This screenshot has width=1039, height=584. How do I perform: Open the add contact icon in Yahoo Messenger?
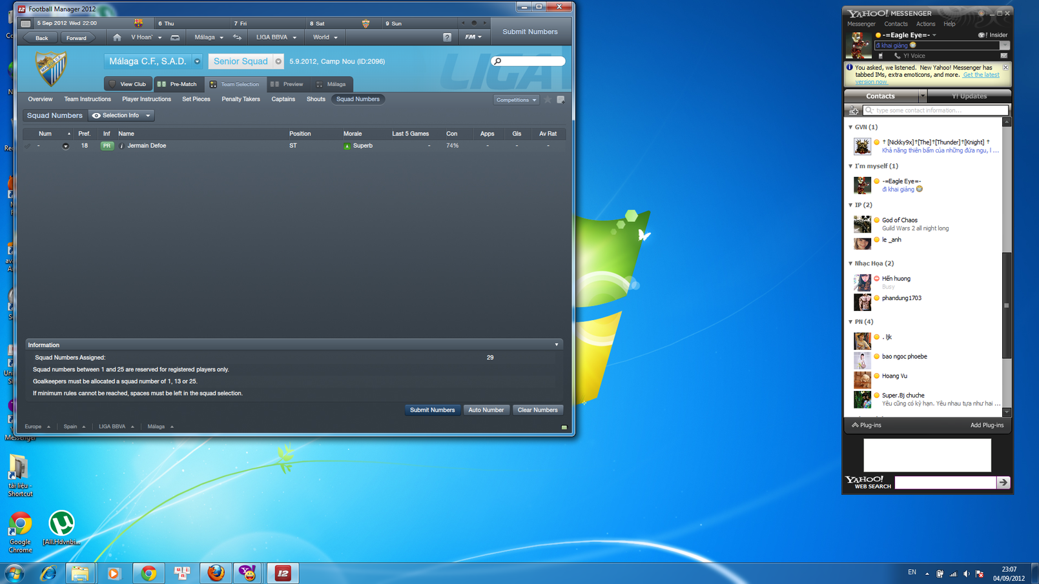coord(854,110)
